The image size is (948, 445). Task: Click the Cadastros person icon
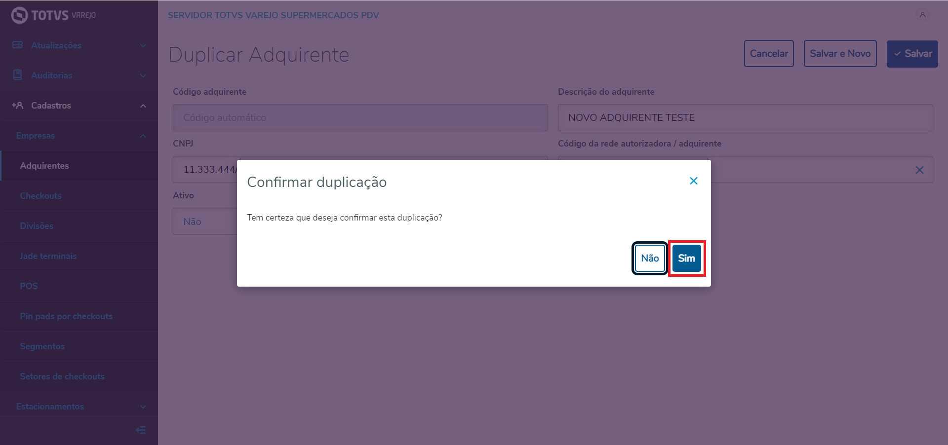[x=17, y=106]
